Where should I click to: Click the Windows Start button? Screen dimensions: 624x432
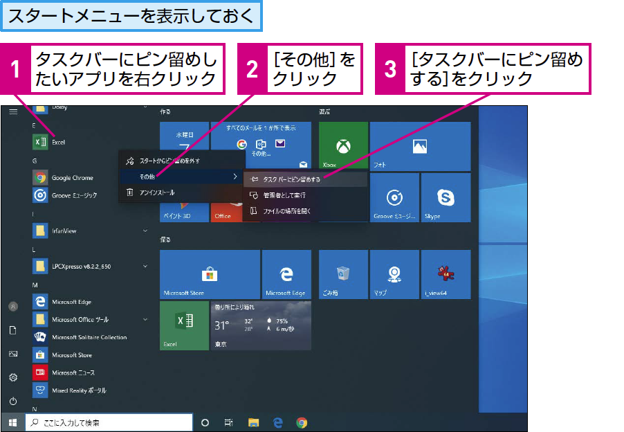pyautogui.click(x=12, y=422)
